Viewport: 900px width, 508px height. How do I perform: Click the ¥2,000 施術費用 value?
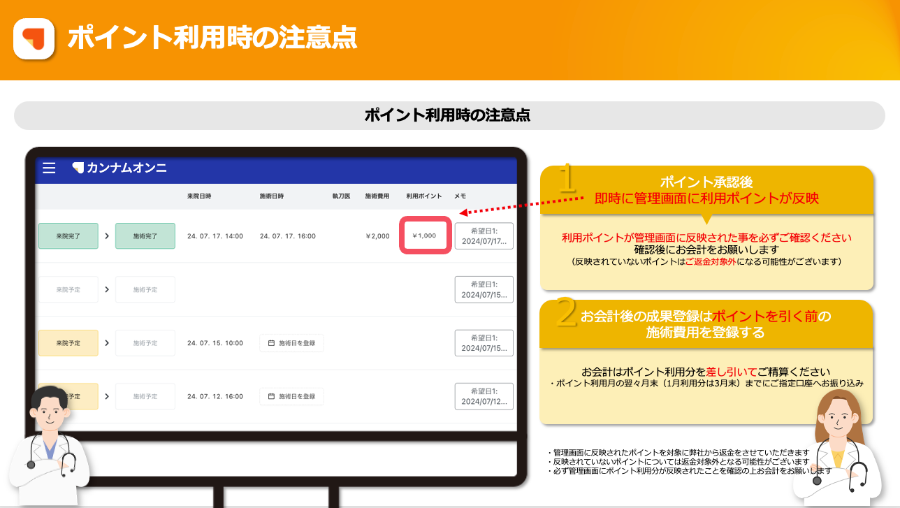pyautogui.click(x=377, y=236)
